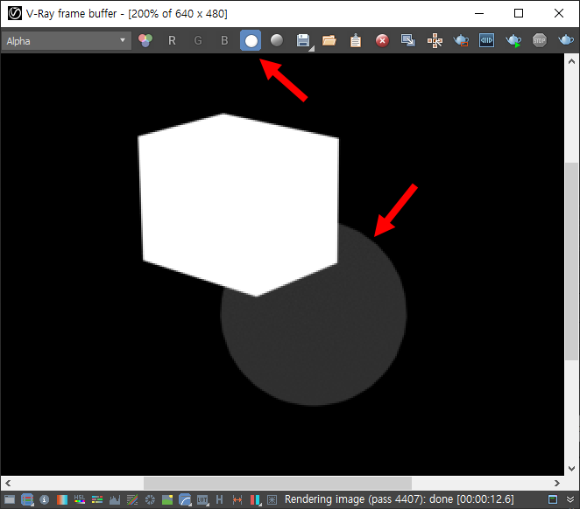
Task: Toggle color balance correction
Action: [97, 499]
